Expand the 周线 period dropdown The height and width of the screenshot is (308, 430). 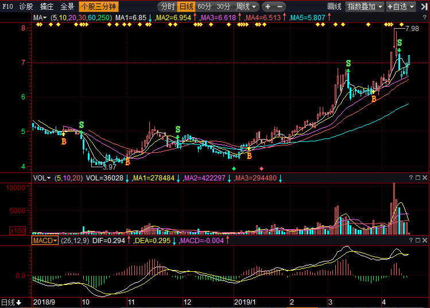pyautogui.click(x=246, y=6)
